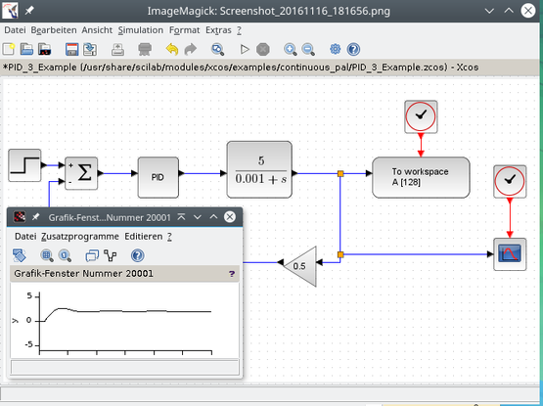Click the Save As toolbar icon
The image size is (543, 406).
pos(90,49)
